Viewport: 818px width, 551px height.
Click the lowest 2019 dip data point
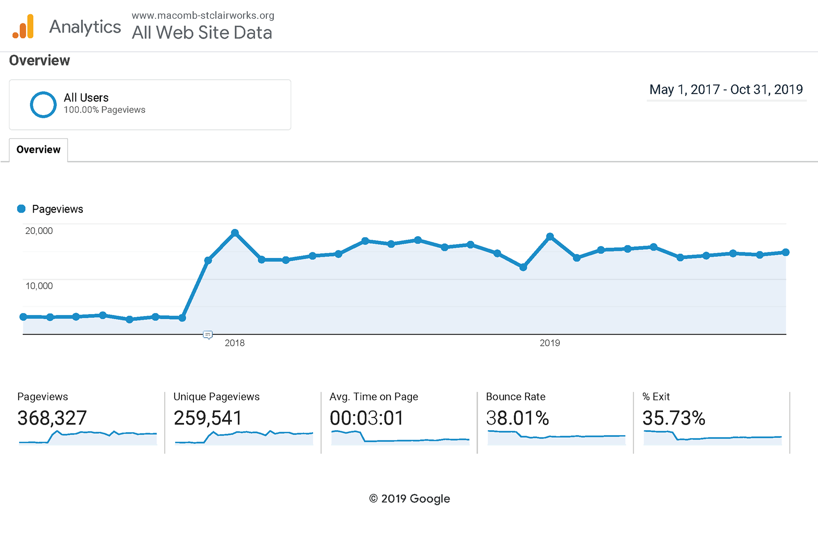click(523, 267)
